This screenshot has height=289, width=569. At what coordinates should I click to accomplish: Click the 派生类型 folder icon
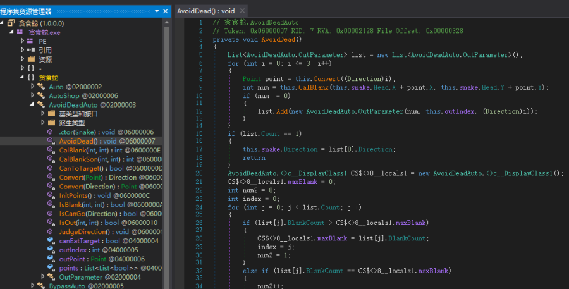pyautogui.click(x=52, y=123)
